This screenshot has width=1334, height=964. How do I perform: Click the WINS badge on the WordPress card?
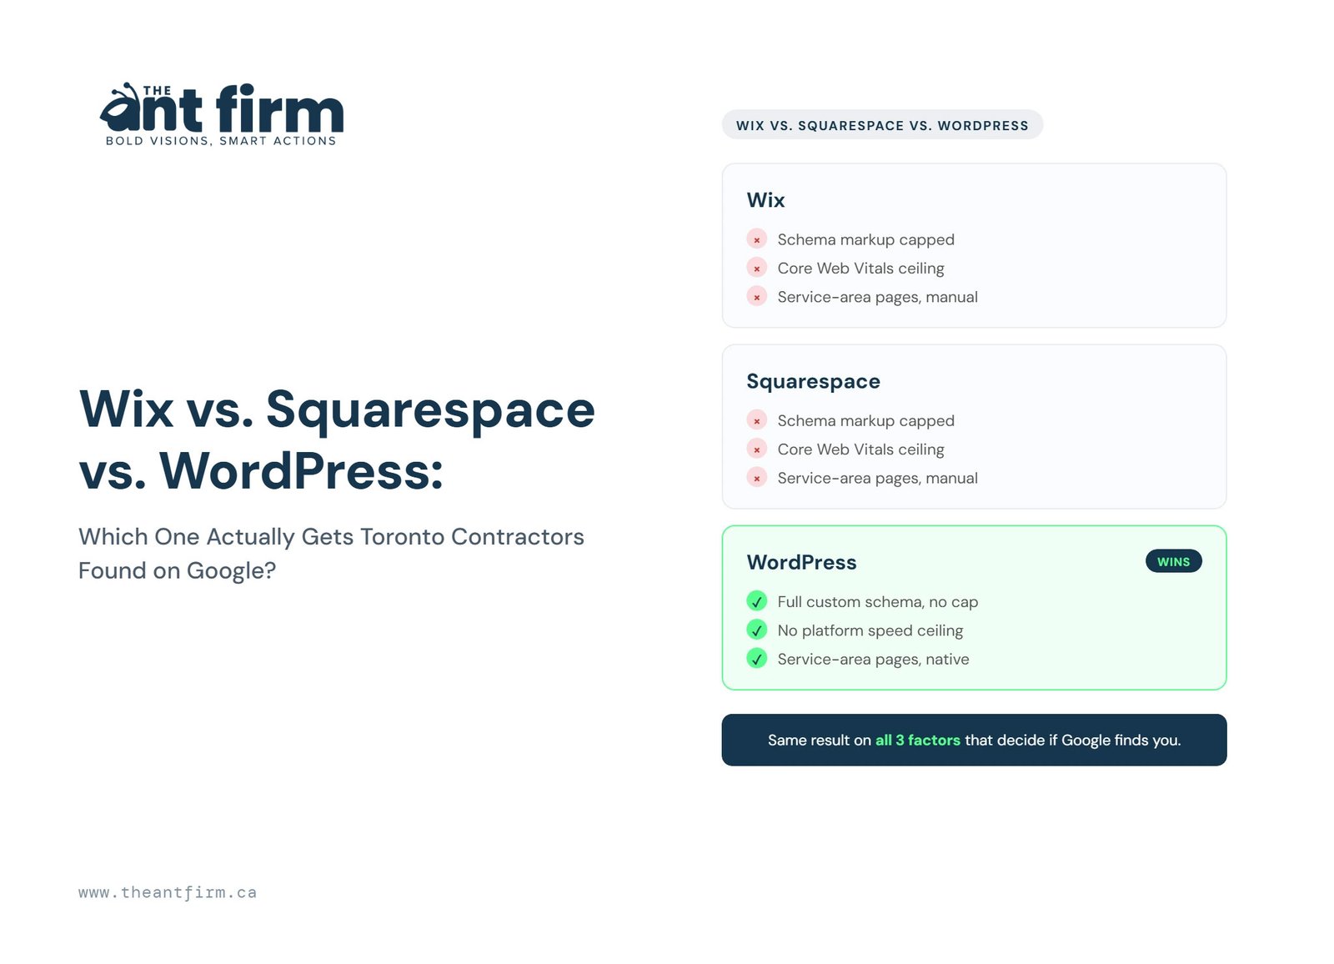point(1173,561)
